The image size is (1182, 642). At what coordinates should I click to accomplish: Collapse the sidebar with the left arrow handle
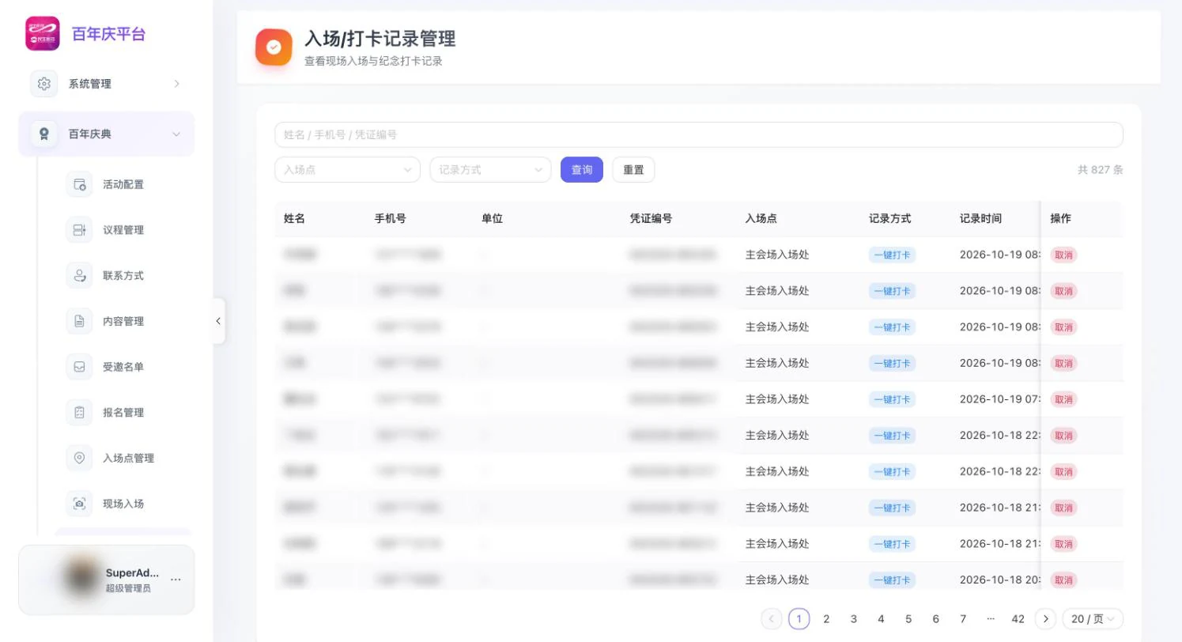[x=218, y=321]
